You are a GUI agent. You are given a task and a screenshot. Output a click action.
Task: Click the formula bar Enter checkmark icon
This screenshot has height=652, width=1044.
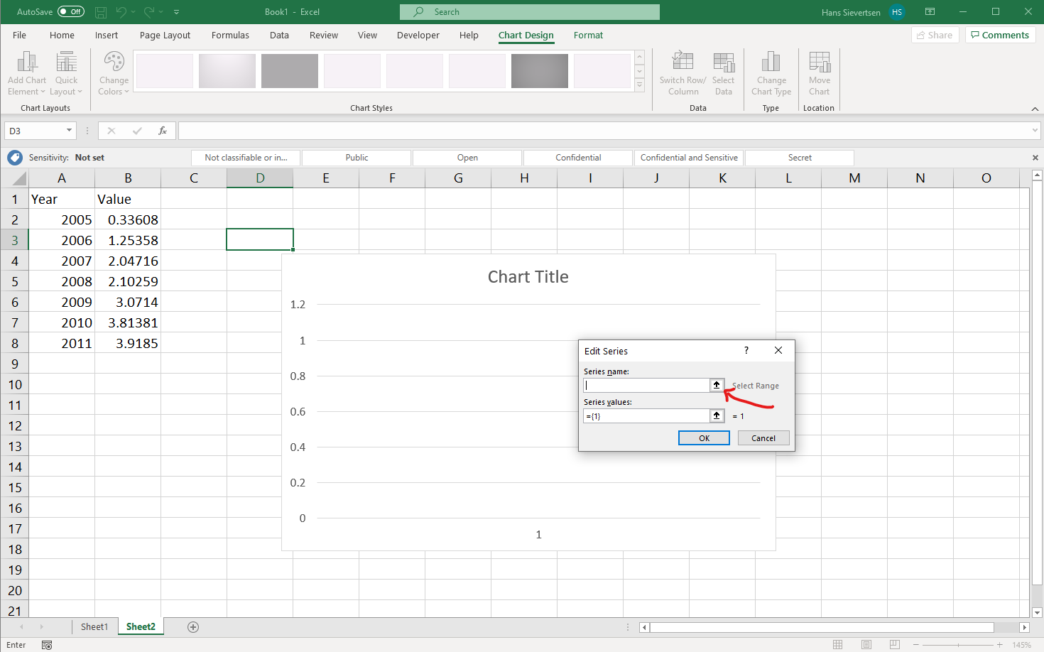pos(137,131)
